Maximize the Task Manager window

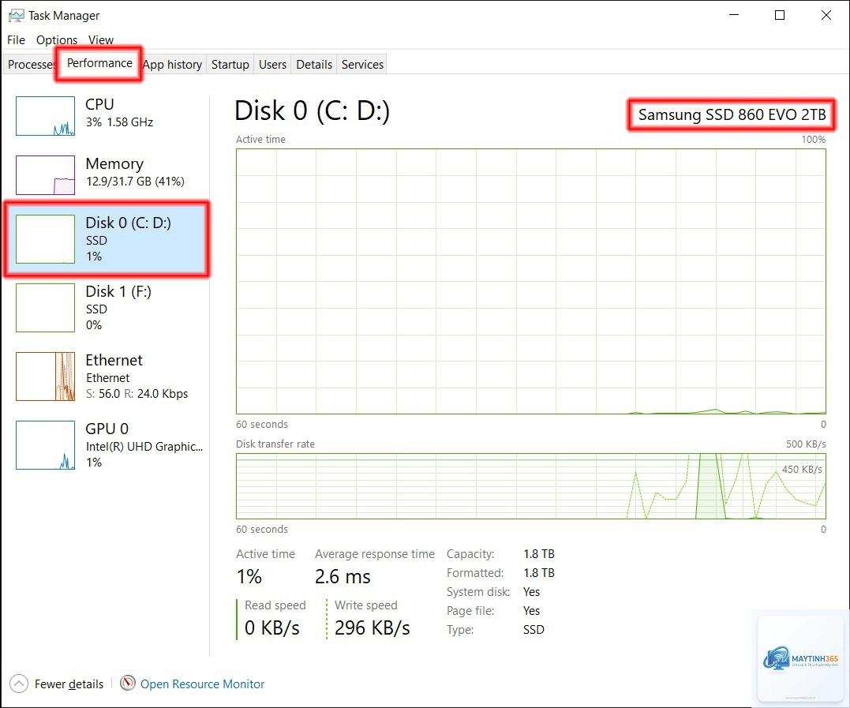point(780,15)
